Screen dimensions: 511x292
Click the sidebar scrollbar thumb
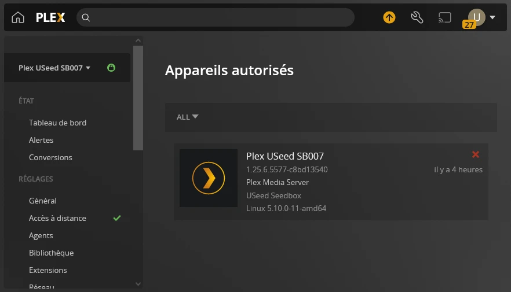click(x=138, y=98)
